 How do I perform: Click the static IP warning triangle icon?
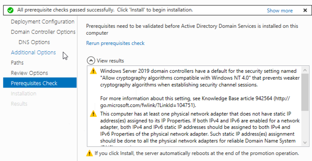93,114
